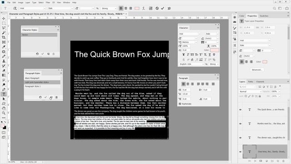Select the Lasso tool in the toolbar
The width and height of the screenshot is (291, 164).
pyautogui.click(x=4, y=28)
